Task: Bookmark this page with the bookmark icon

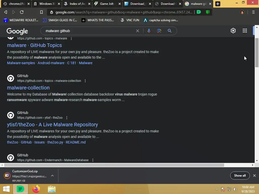Action: tap(41, 12)
